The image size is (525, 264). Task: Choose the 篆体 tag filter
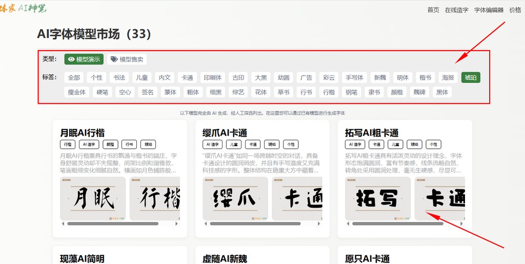point(170,92)
